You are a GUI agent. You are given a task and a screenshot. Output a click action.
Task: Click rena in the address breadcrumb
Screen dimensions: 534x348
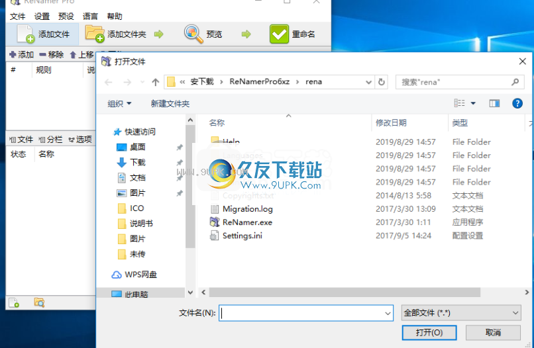[x=313, y=81]
